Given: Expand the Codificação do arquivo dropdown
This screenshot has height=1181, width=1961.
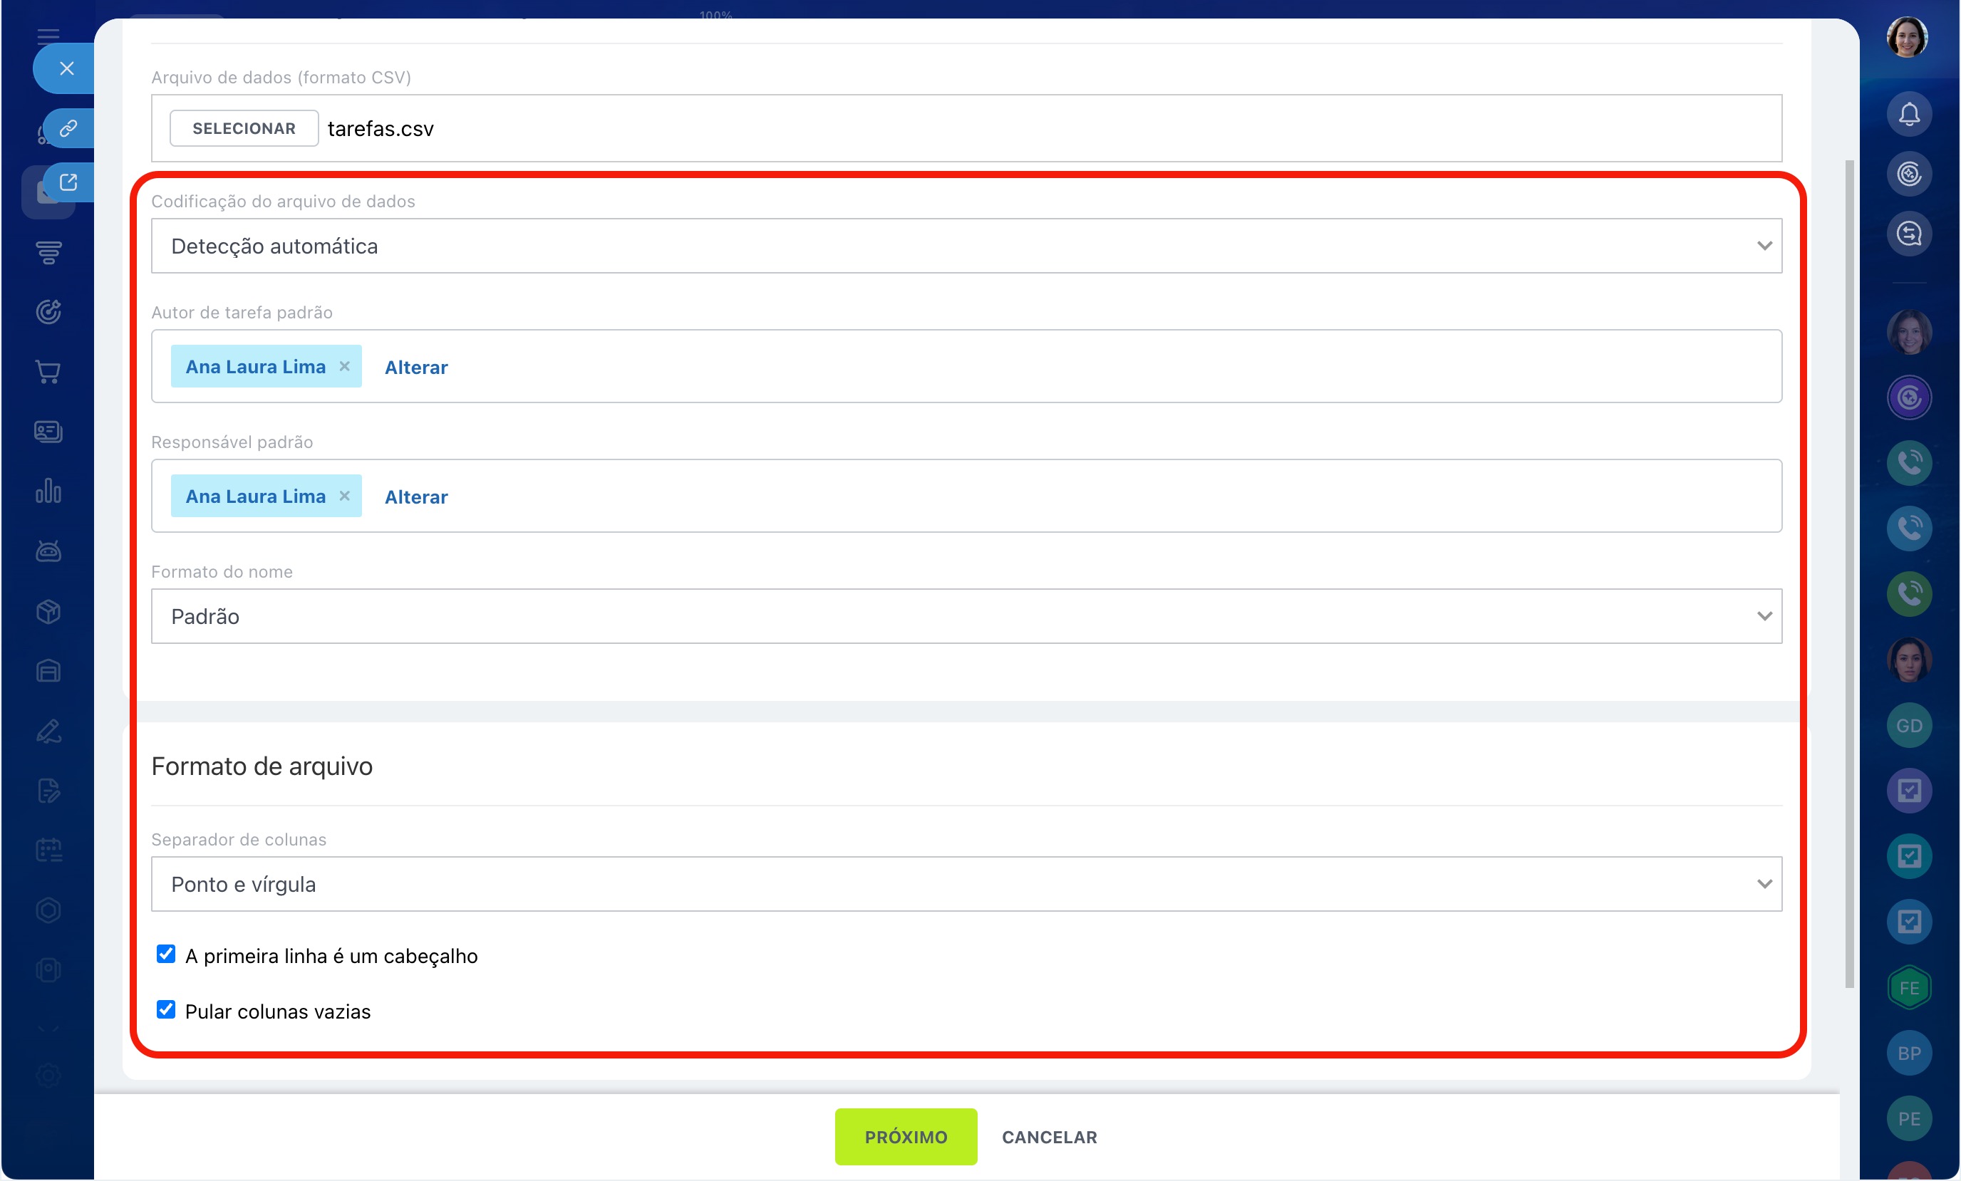Looking at the screenshot, I should [966, 246].
